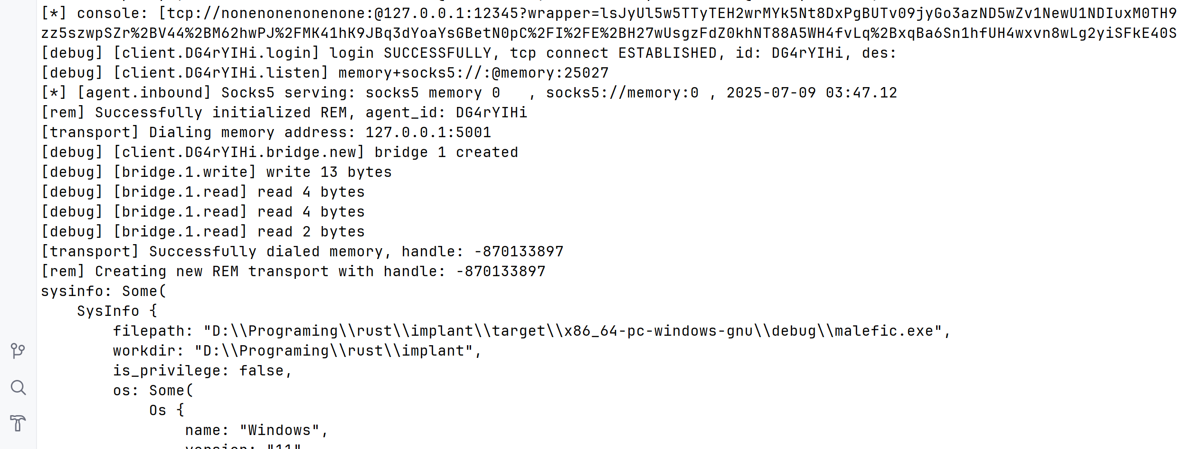Click the 'SysInfo {' struct opening line
Viewport: 1177px width, 449px height.
click(117, 311)
